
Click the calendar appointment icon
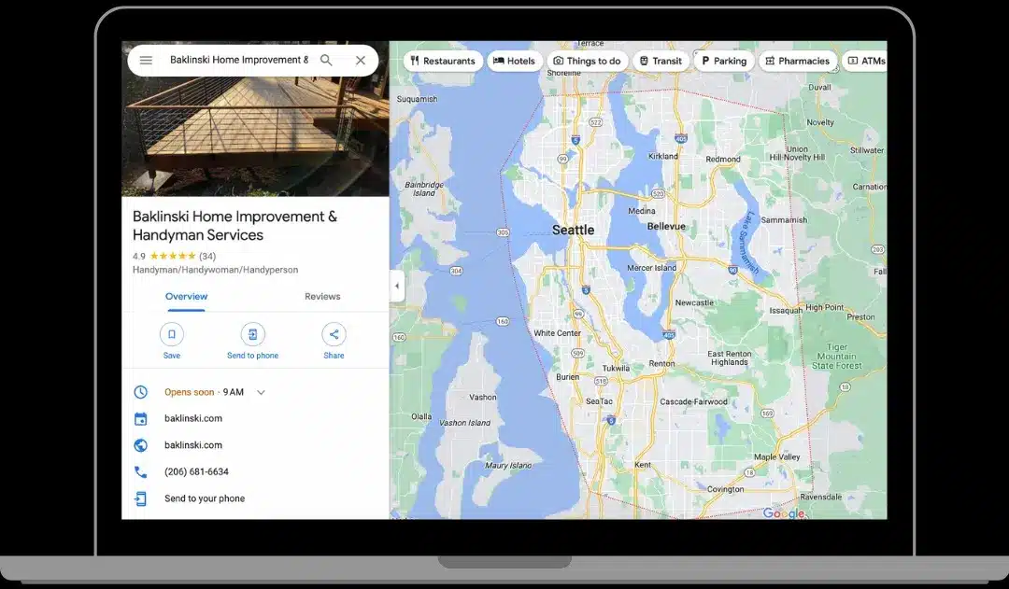point(140,418)
